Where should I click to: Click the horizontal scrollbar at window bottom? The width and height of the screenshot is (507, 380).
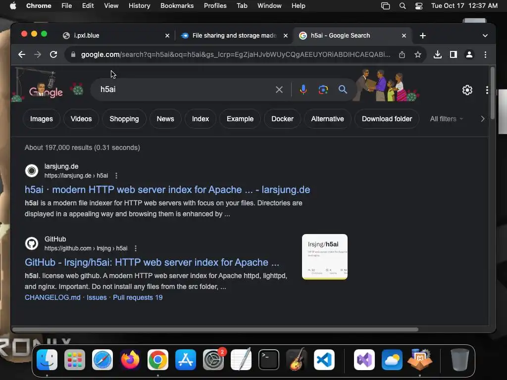coord(215,330)
